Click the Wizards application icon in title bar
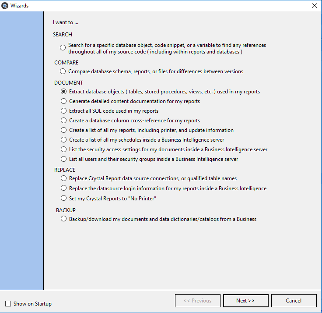The width and height of the screenshot is (322, 313). (x=4, y=6)
